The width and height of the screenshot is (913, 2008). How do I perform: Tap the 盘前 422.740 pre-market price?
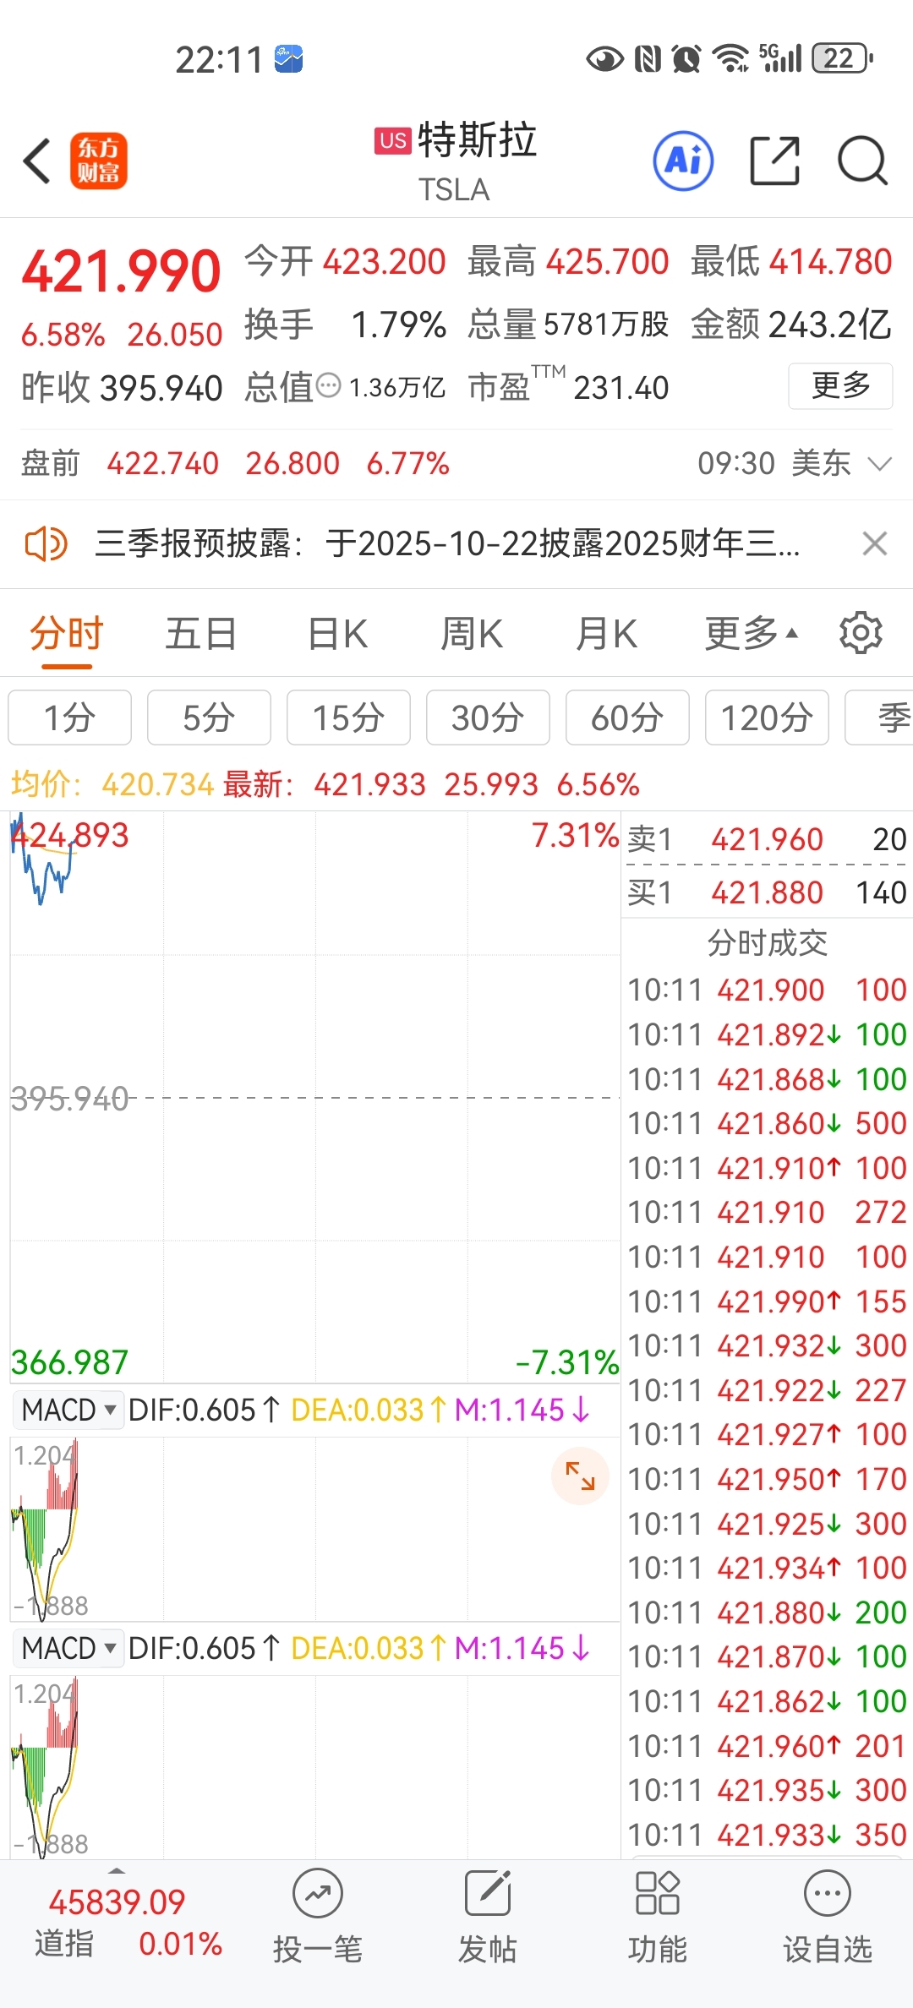click(162, 463)
